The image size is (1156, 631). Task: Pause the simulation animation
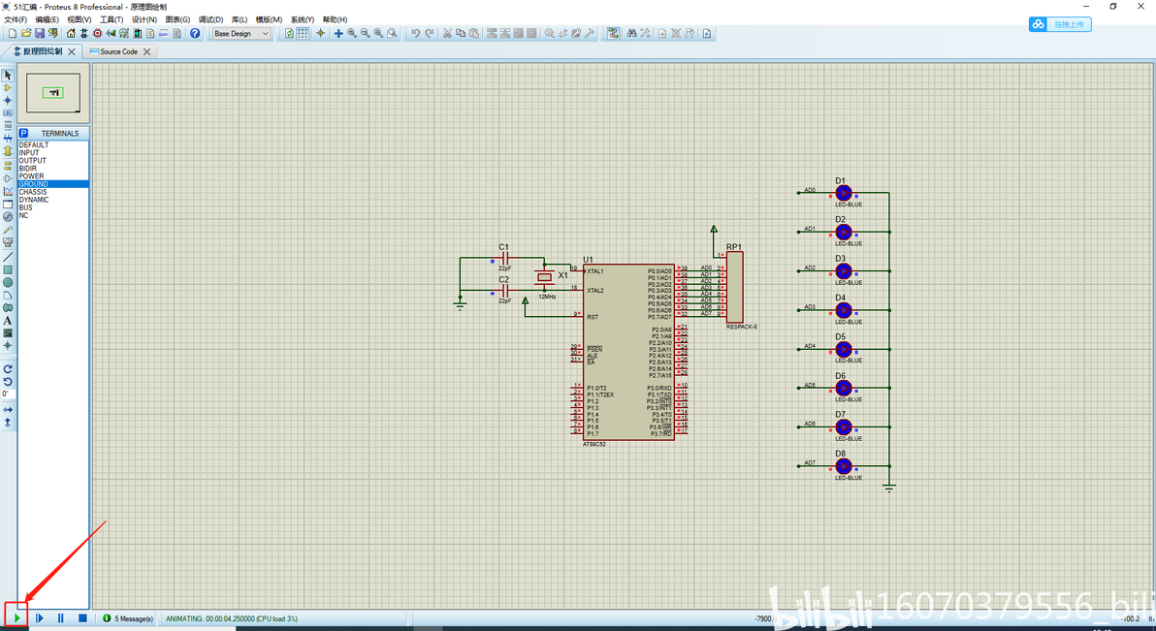pyautogui.click(x=60, y=617)
